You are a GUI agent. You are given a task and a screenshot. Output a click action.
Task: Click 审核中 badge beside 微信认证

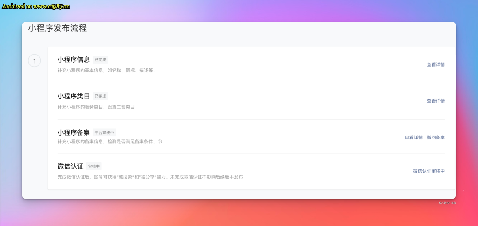coord(94,166)
